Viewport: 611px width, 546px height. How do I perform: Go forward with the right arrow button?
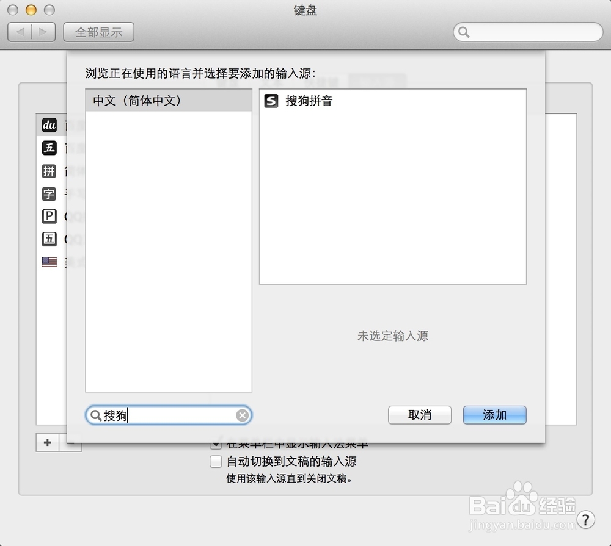[x=43, y=32]
